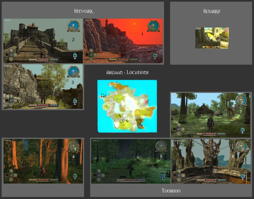The height and width of the screenshot is (199, 254).
Task: Click the Stewark section heading
Action: tap(84, 11)
